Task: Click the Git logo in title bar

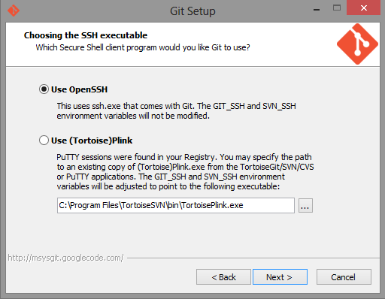Action: pos(14,11)
